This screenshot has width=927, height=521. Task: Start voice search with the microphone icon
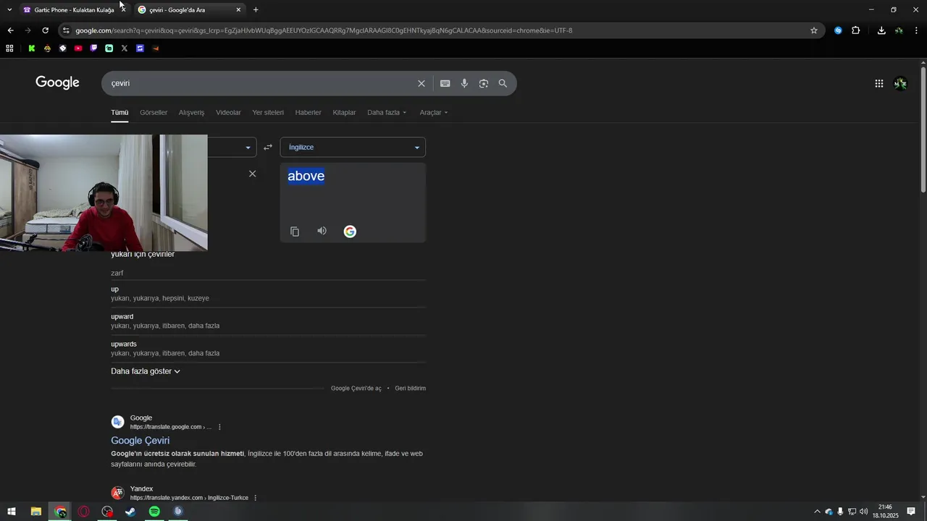pos(464,83)
